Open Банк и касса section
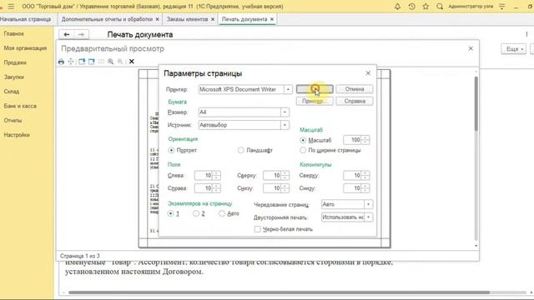 20,106
